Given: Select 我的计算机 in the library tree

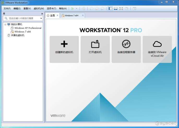Looking at the screenshot, I should coord(16,24).
